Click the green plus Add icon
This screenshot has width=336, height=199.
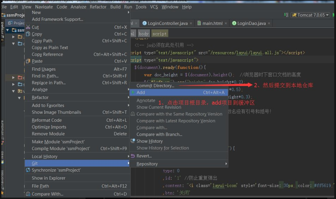point(133,92)
